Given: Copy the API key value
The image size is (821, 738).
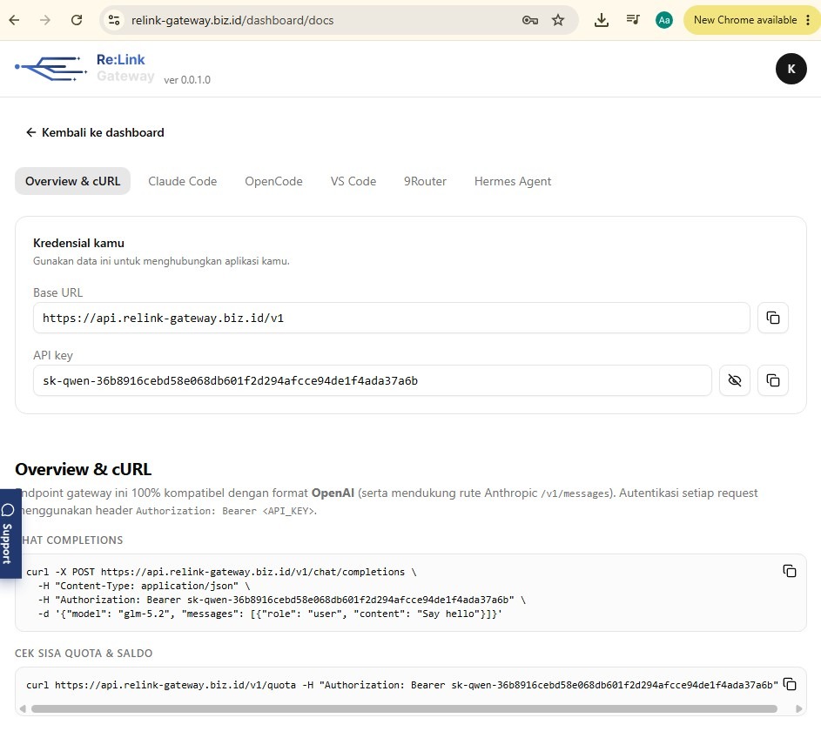Looking at the screenshot, I should [773, 380].
